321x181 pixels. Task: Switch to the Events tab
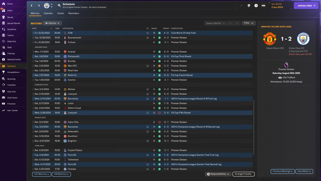[60, 13]
